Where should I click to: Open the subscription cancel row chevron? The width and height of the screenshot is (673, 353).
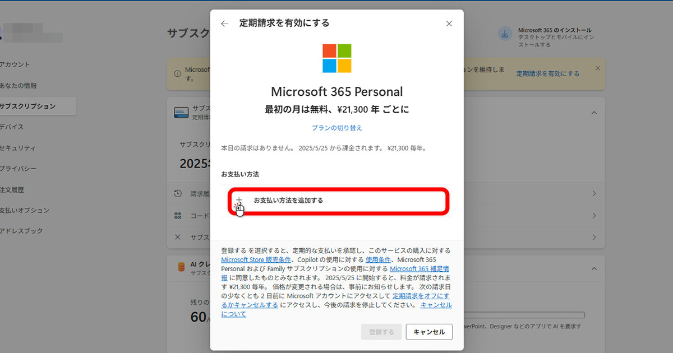point(594,237)
